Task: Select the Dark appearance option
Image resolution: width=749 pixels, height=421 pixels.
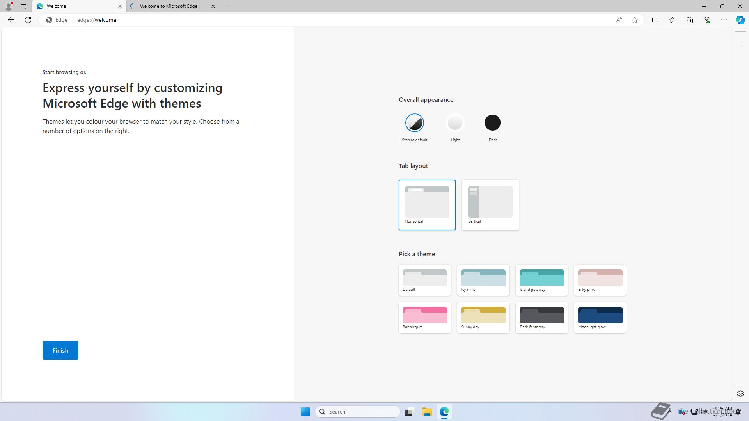Action: 492,123
